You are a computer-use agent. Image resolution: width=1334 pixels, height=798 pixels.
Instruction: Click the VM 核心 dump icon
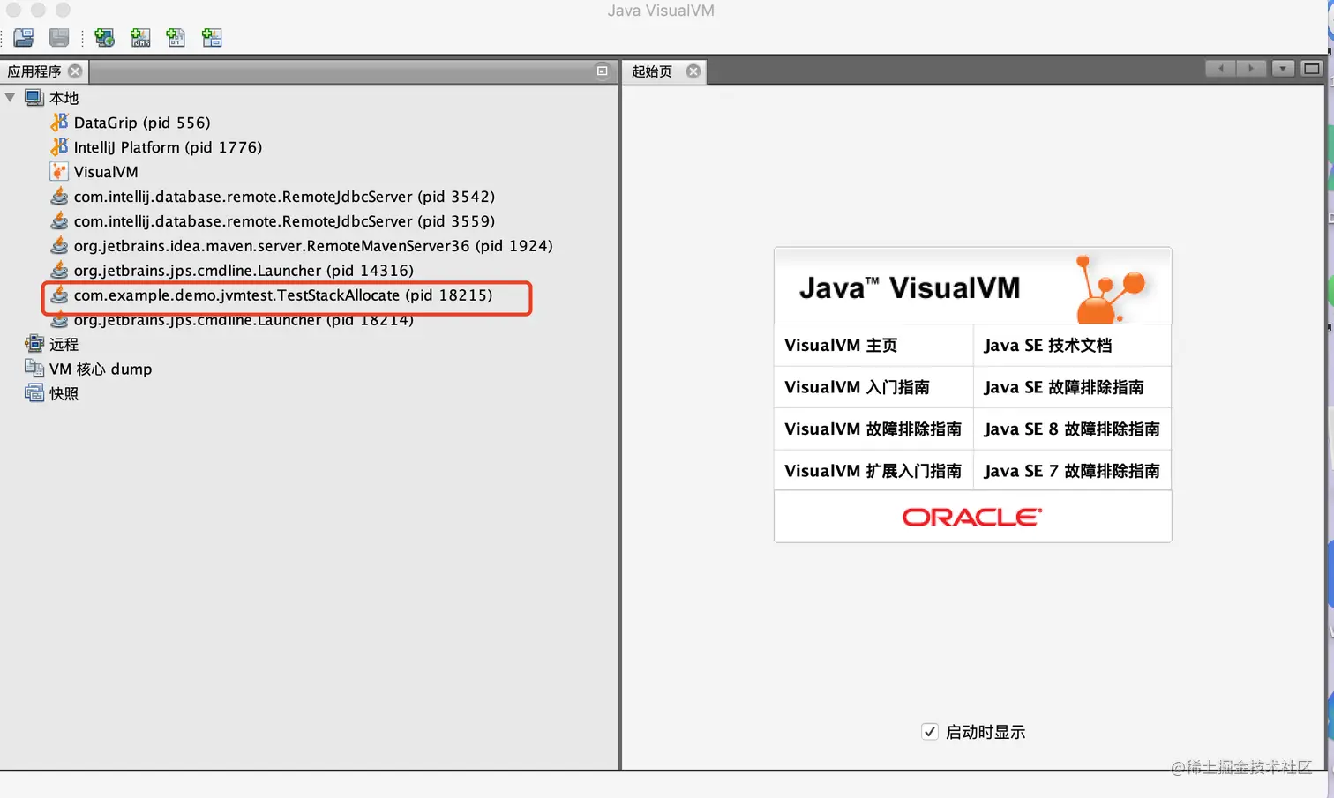click(x=34, y=369)
